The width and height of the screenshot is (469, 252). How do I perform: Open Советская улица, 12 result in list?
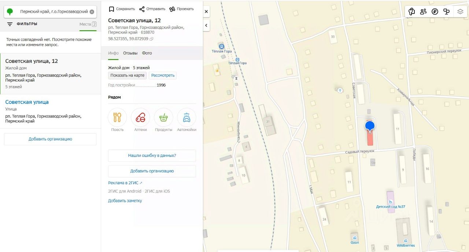pyautogui.click(x=51, y=74)
